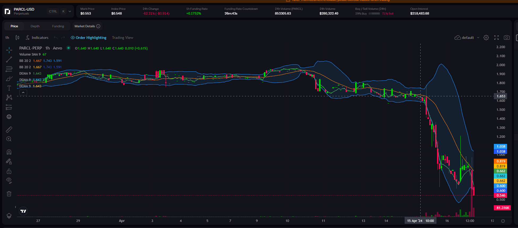Open chart settings gear icon
518x228 pixels.
(486, 38)
